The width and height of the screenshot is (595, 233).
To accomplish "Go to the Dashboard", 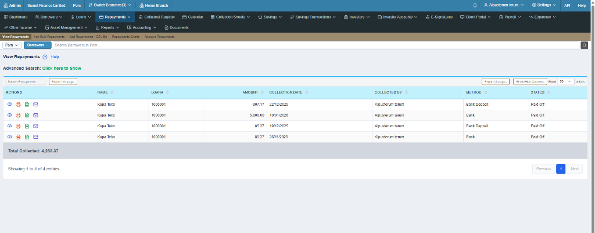I will [x=16, y=17].
